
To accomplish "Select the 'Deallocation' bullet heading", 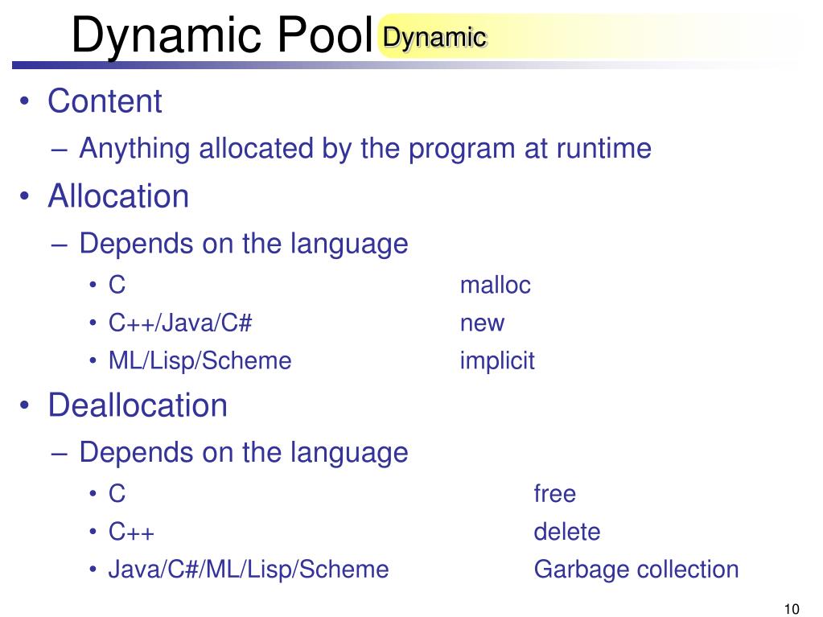I will pyautogui.click(x=138, y=405).
